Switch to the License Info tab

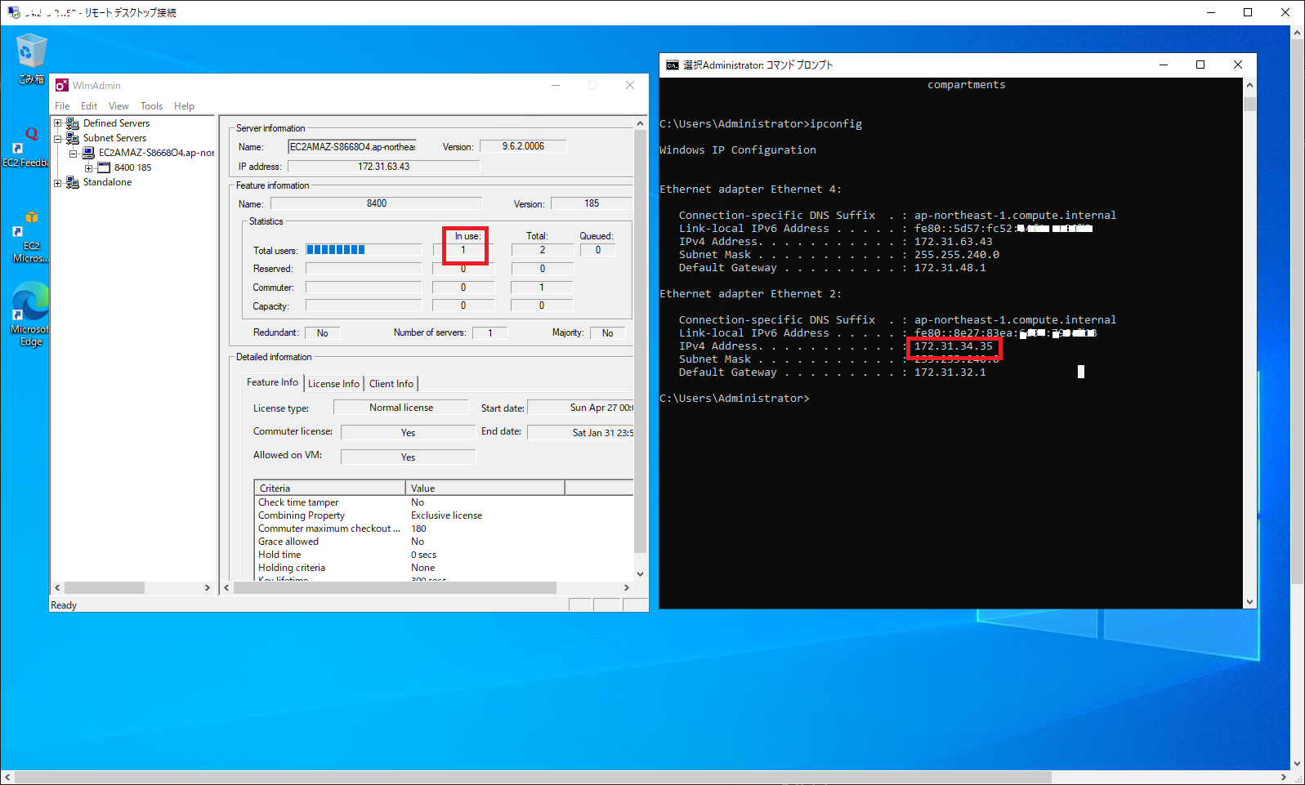pyautogui.click(x=333, y=384)
